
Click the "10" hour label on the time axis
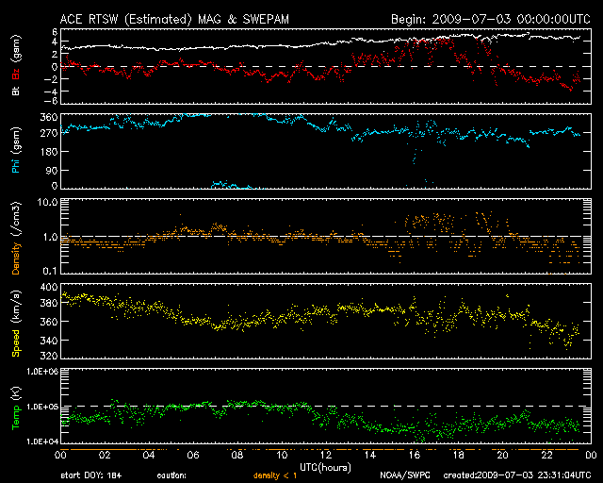point(282,455)
